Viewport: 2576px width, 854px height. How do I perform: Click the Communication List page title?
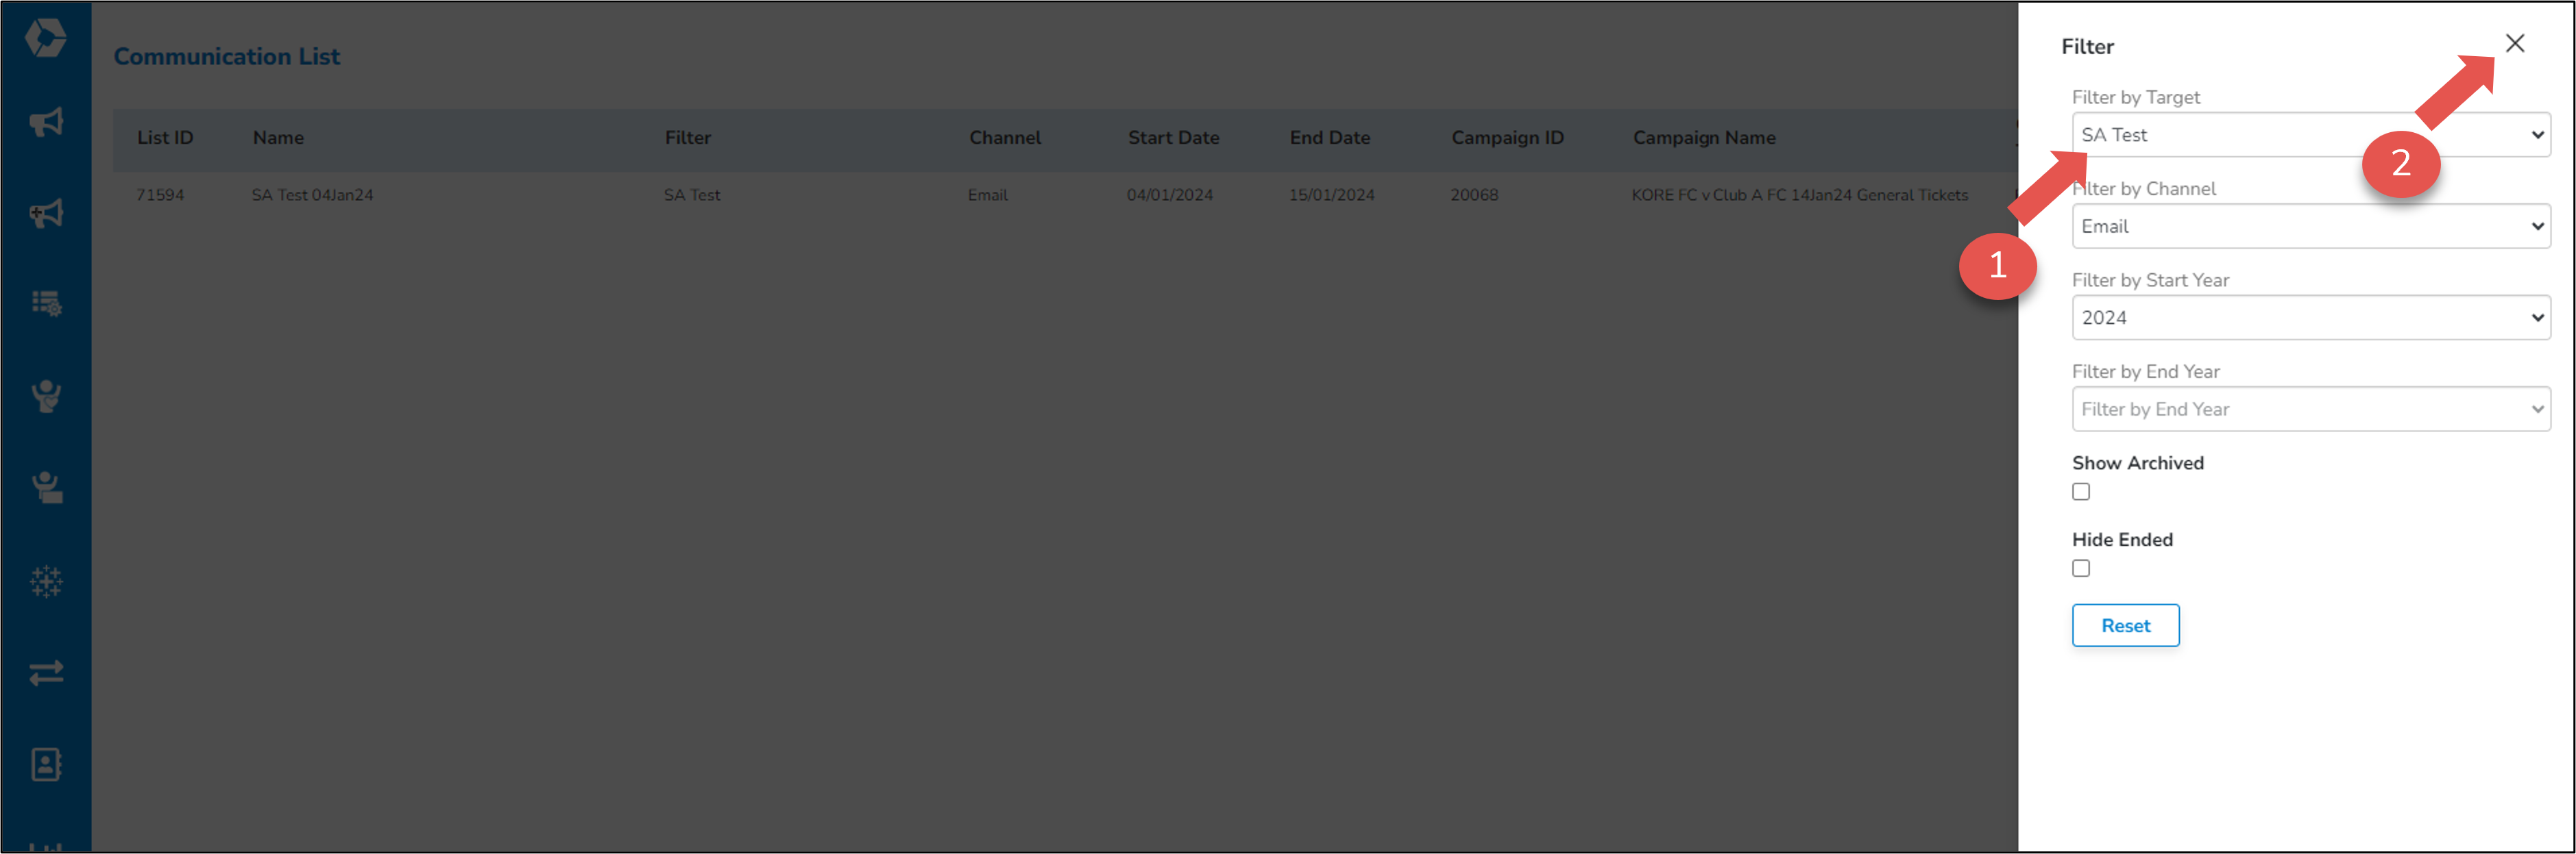(x=227, y=56)
